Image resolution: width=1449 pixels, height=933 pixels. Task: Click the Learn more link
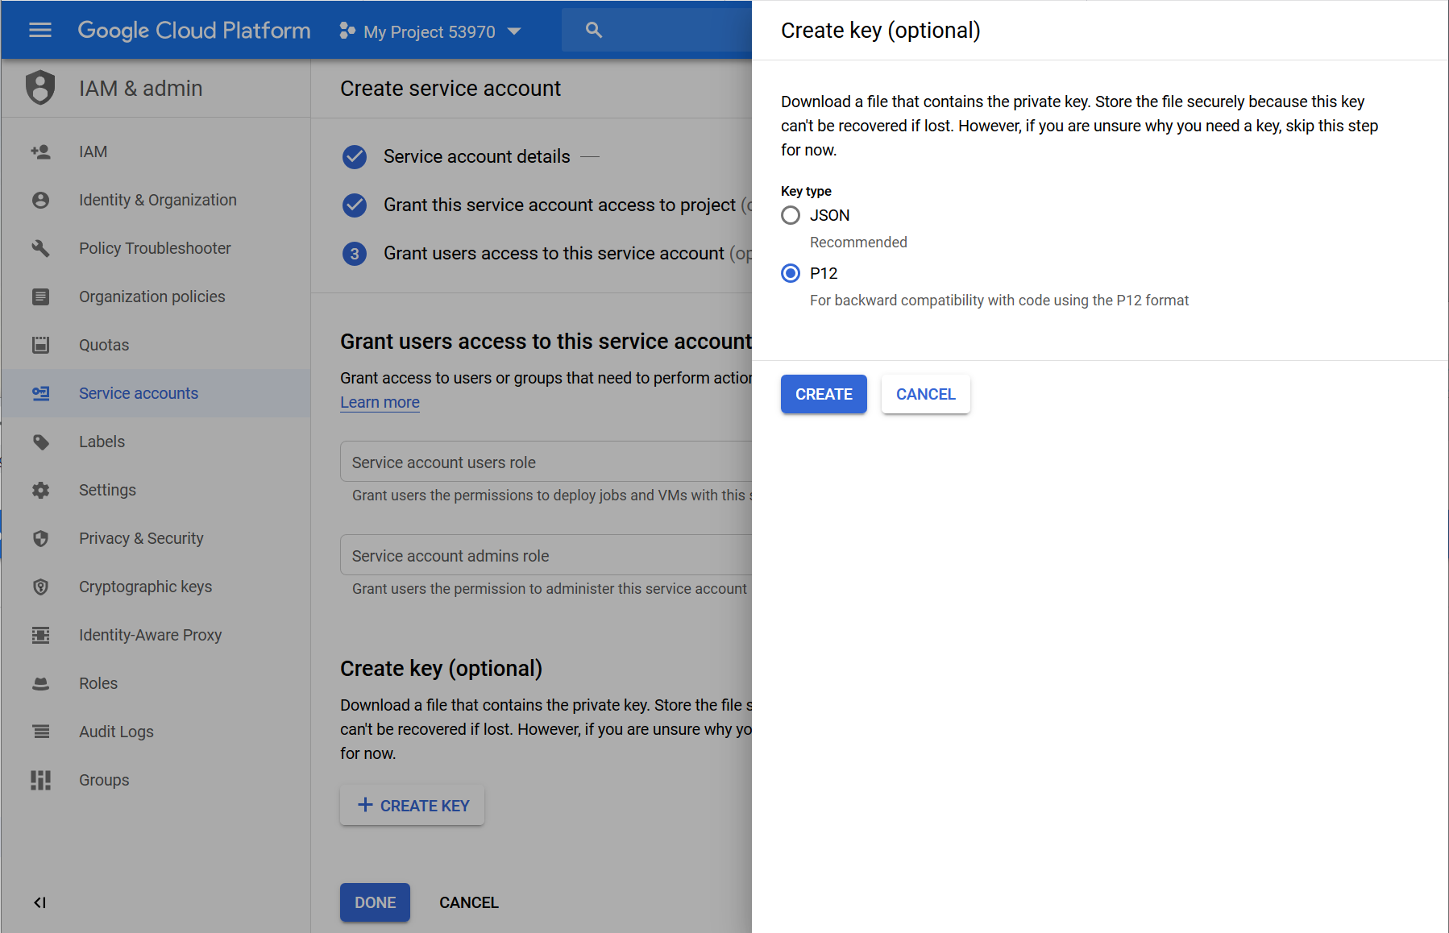380,402
